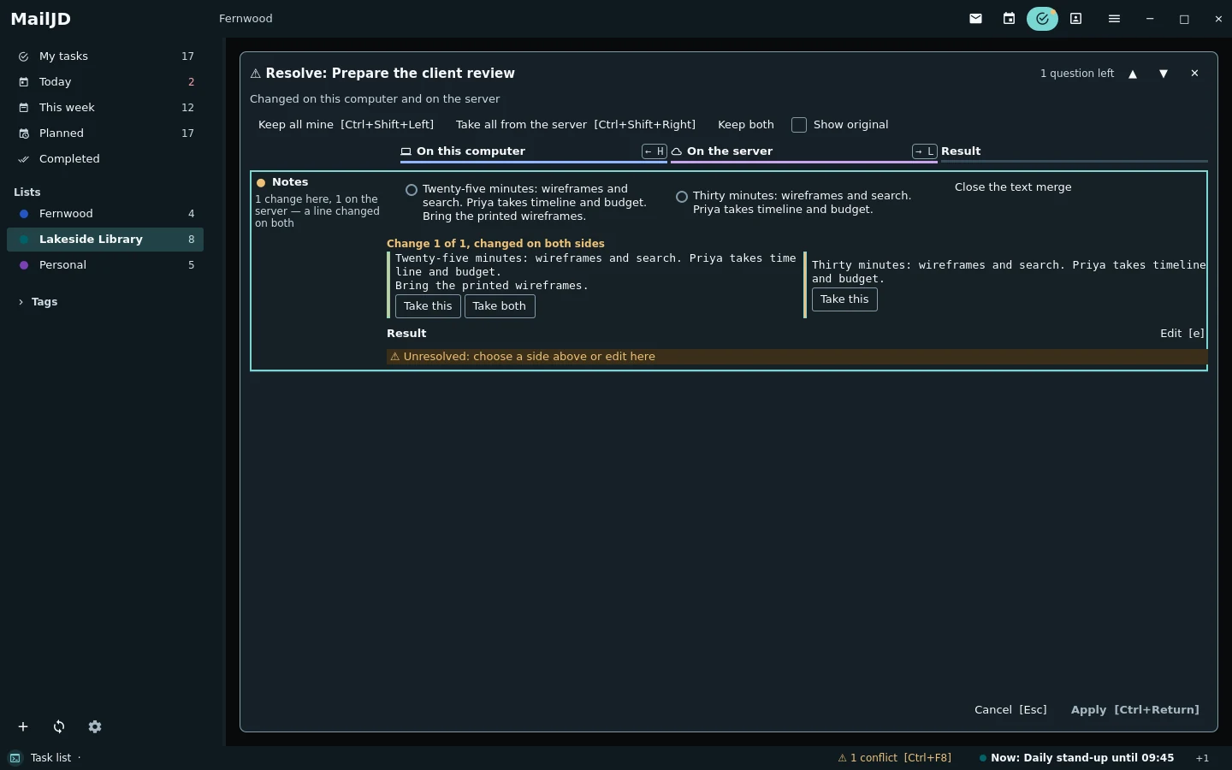Select the Twenty-five minutes radio option
Viewport: 1232px width, 770px height.
412,190
